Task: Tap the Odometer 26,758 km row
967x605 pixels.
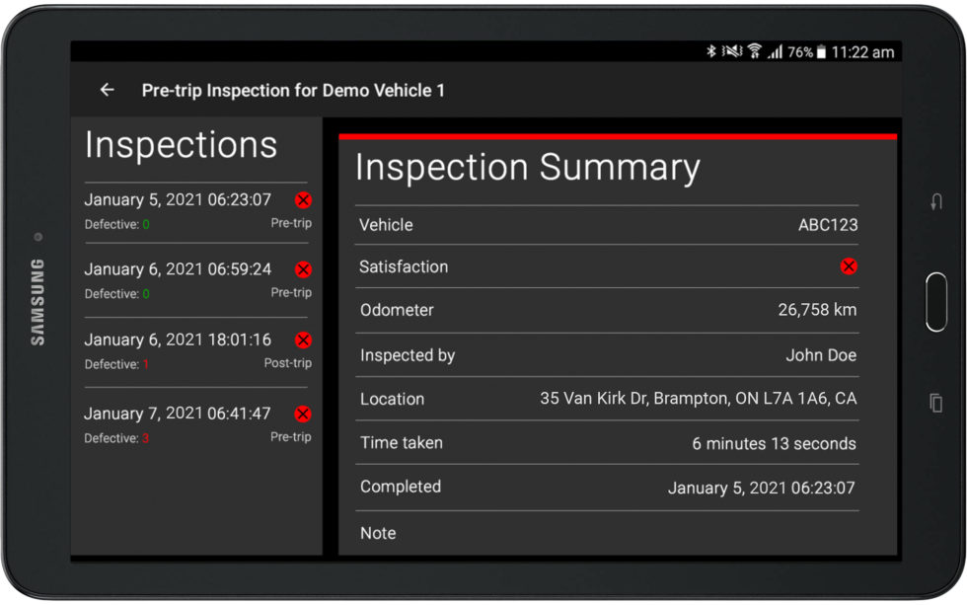Action: coord(607,310)
